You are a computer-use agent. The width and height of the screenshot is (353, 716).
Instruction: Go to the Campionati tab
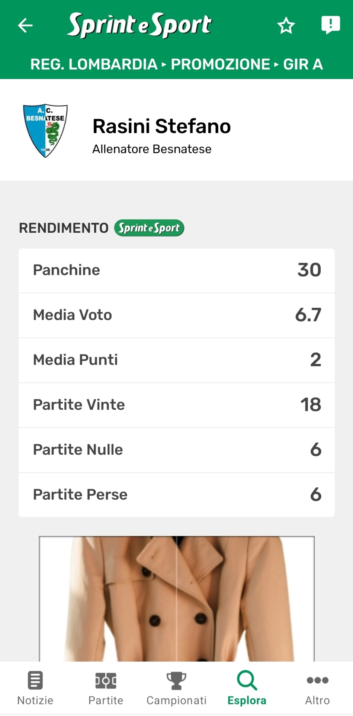[176, 688]
